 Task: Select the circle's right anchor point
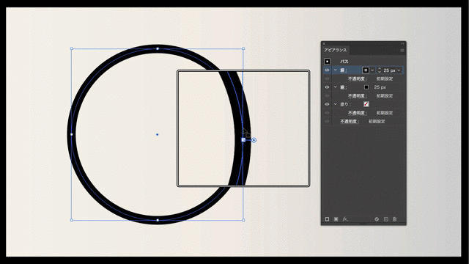pyautogui.click(x=243, y=140)
